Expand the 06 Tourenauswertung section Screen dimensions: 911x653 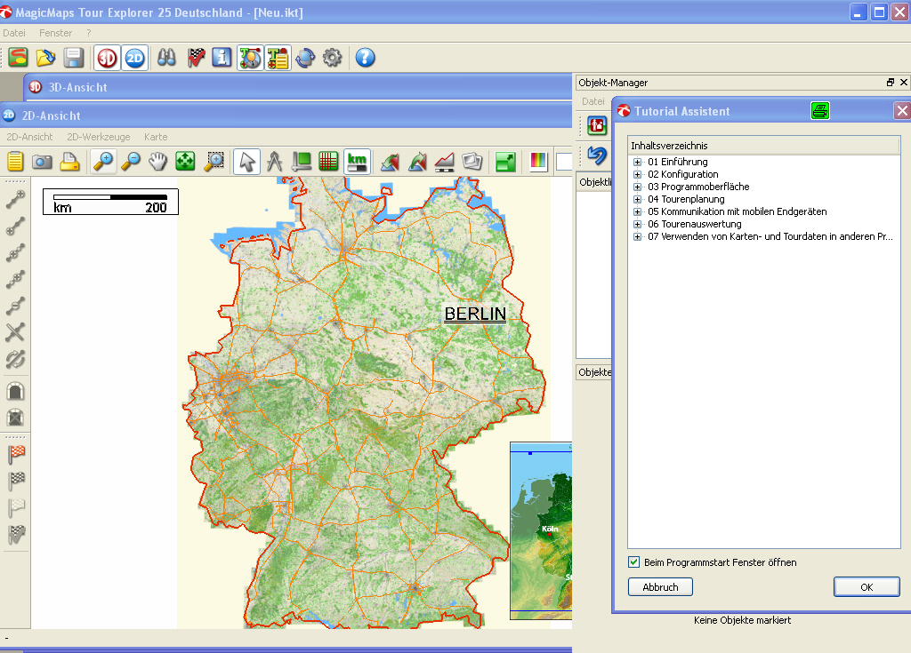click(x=636, y=224)
